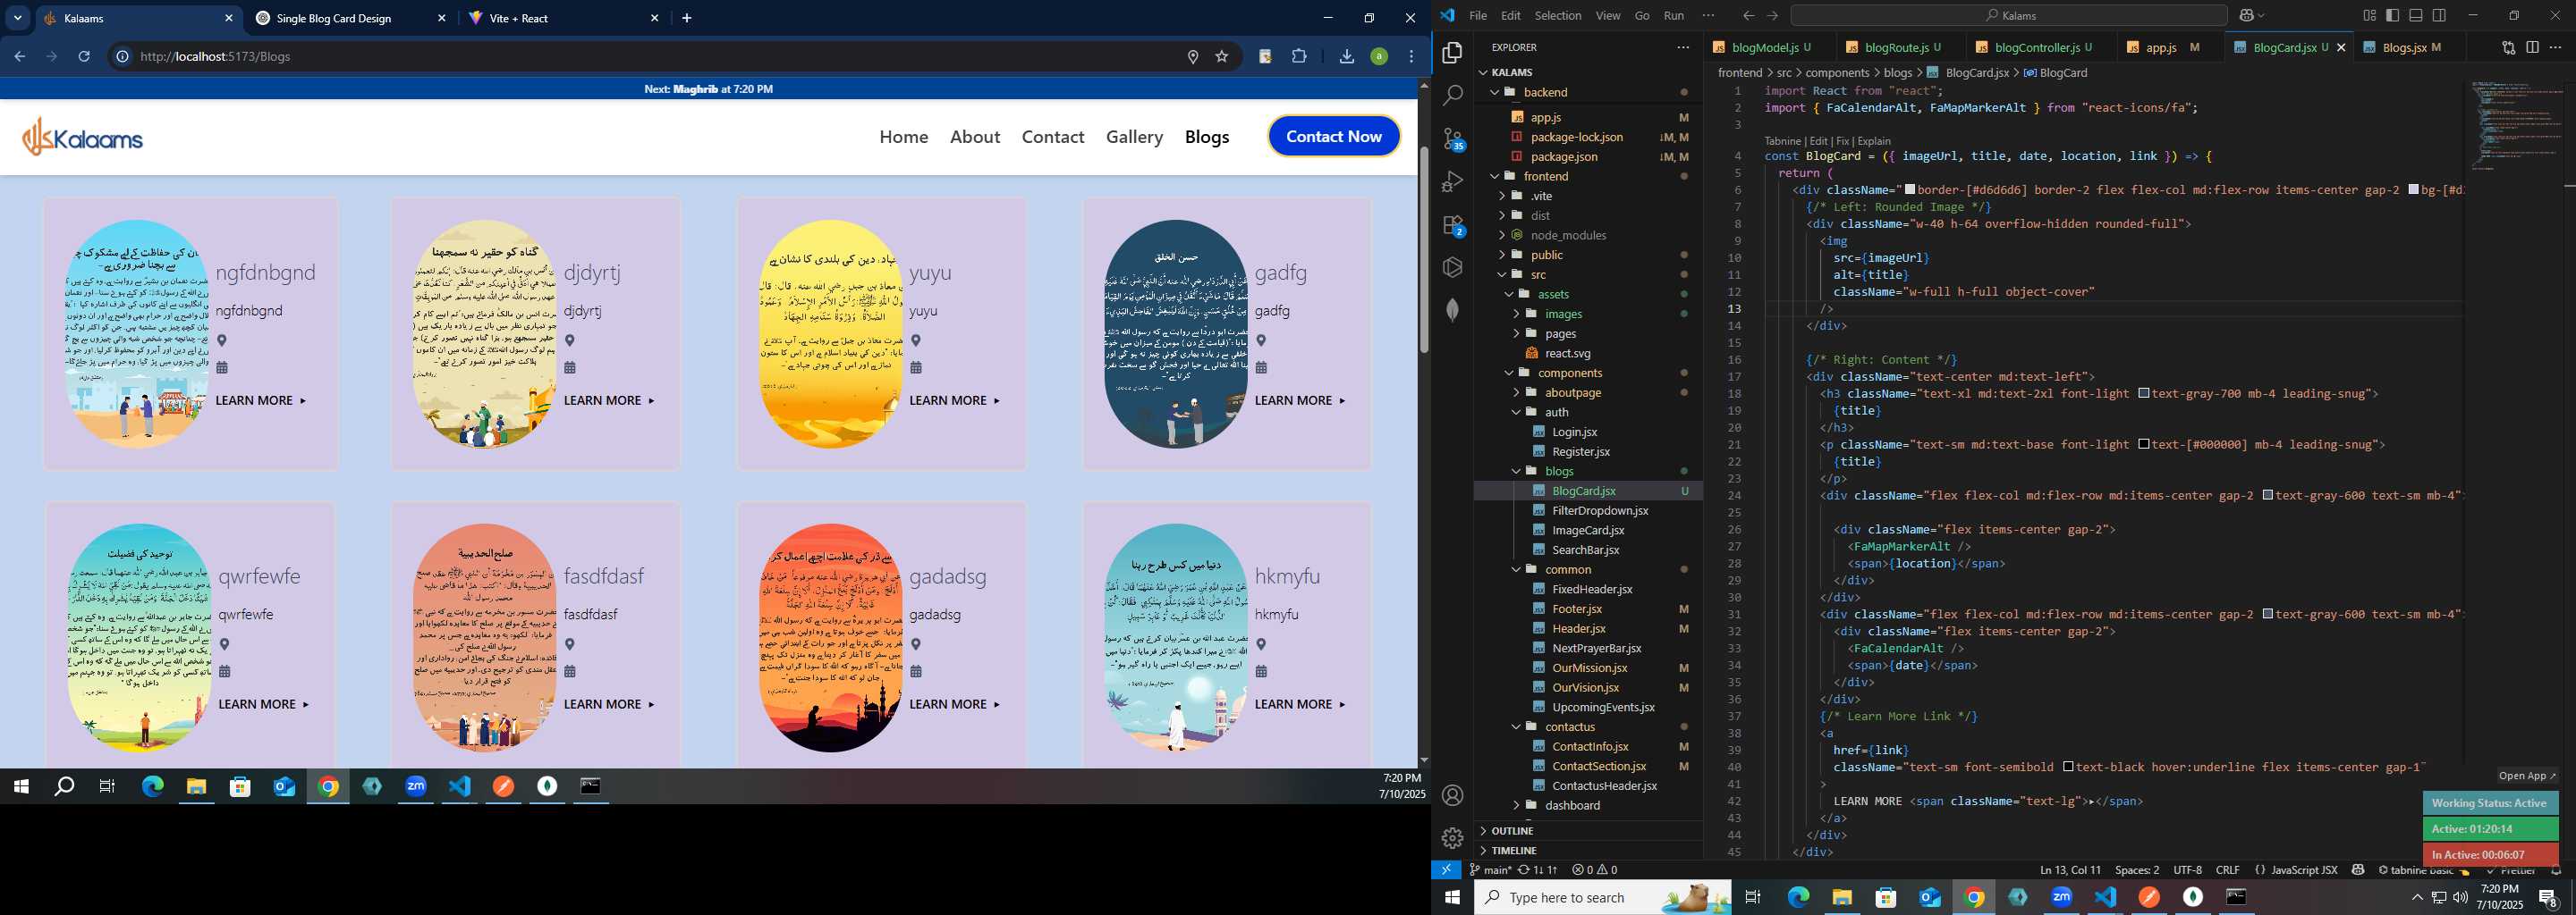Open the Extensions view in VS Code
Image resolution: width=2576 pixels, height=915 pixels.
1453,225
